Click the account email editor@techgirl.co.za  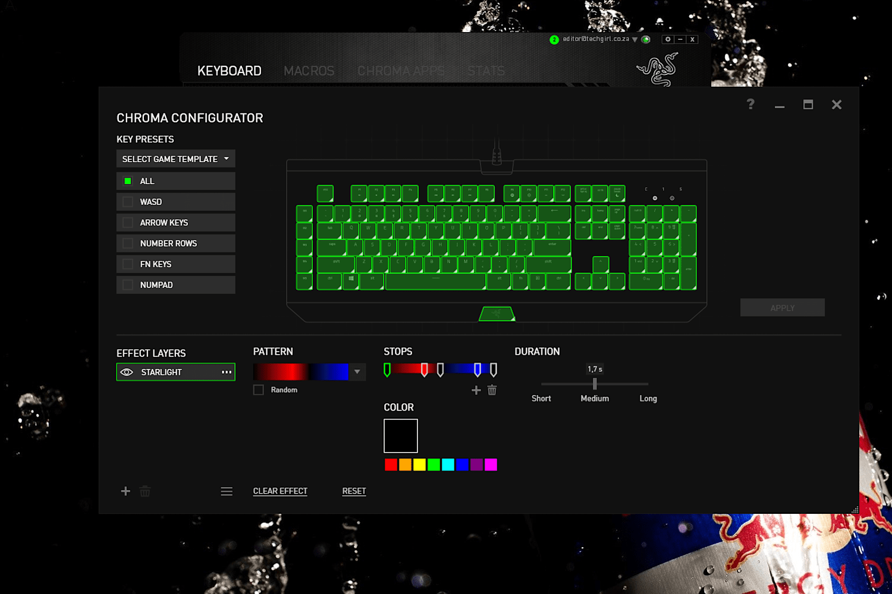[596, 39]
